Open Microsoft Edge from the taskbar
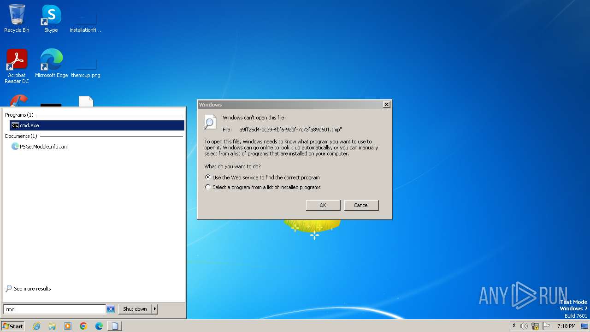This screenshot has width=590, height=332. pyautogui.click(x=99, y=326)
